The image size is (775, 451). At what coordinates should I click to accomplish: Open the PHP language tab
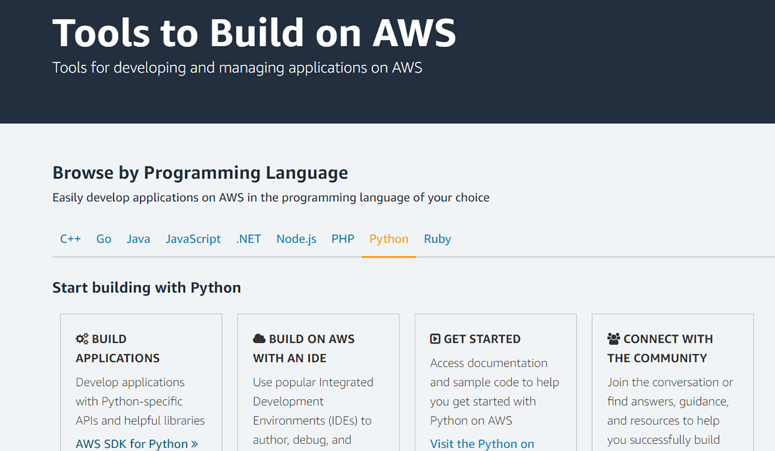(342, 239)
